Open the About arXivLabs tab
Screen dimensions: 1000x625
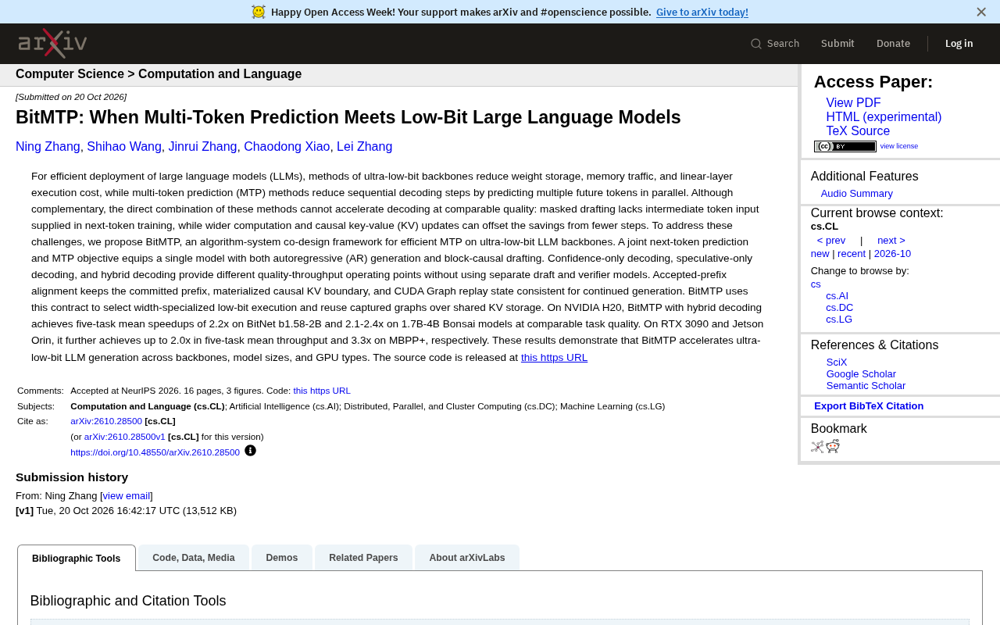467,558
